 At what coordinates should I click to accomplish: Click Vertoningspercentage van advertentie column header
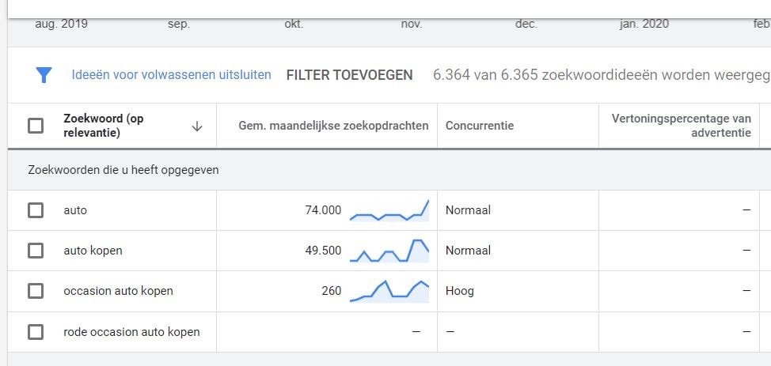(x=681, y=126)
